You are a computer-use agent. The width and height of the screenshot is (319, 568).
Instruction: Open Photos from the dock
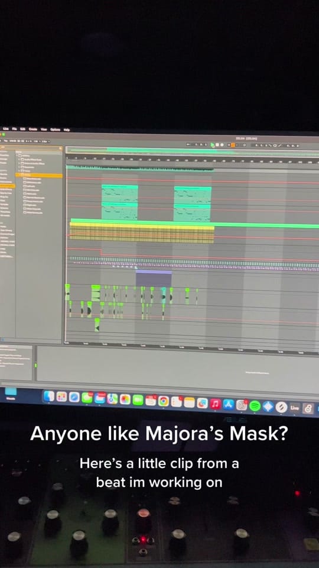click(125, 399)
